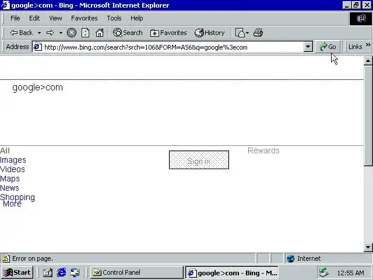Open the Favorites menu
This screenshot has height=280, width=373.
(x=85, y=18)
